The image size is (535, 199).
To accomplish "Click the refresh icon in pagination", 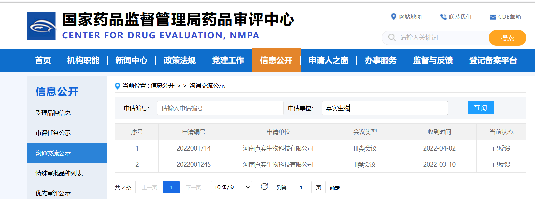I will pos(264,187).
